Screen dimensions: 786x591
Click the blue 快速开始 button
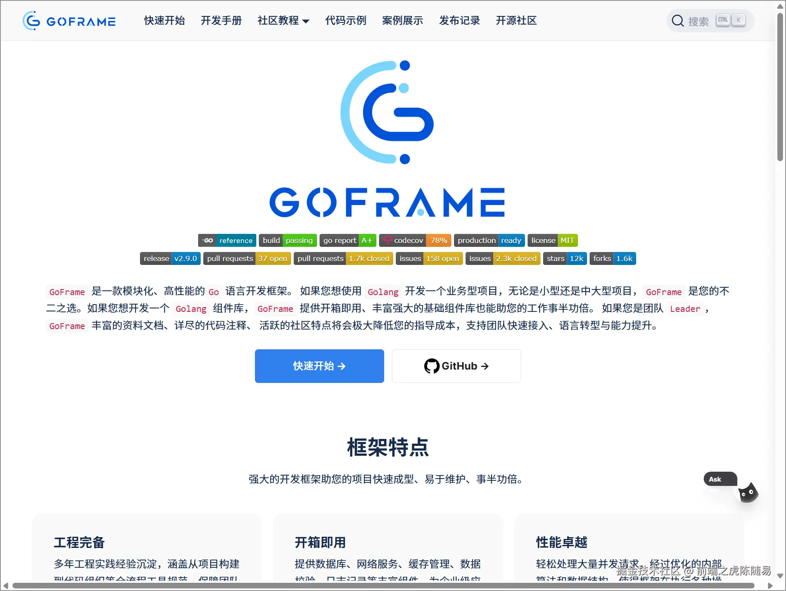tap(319, 366)
